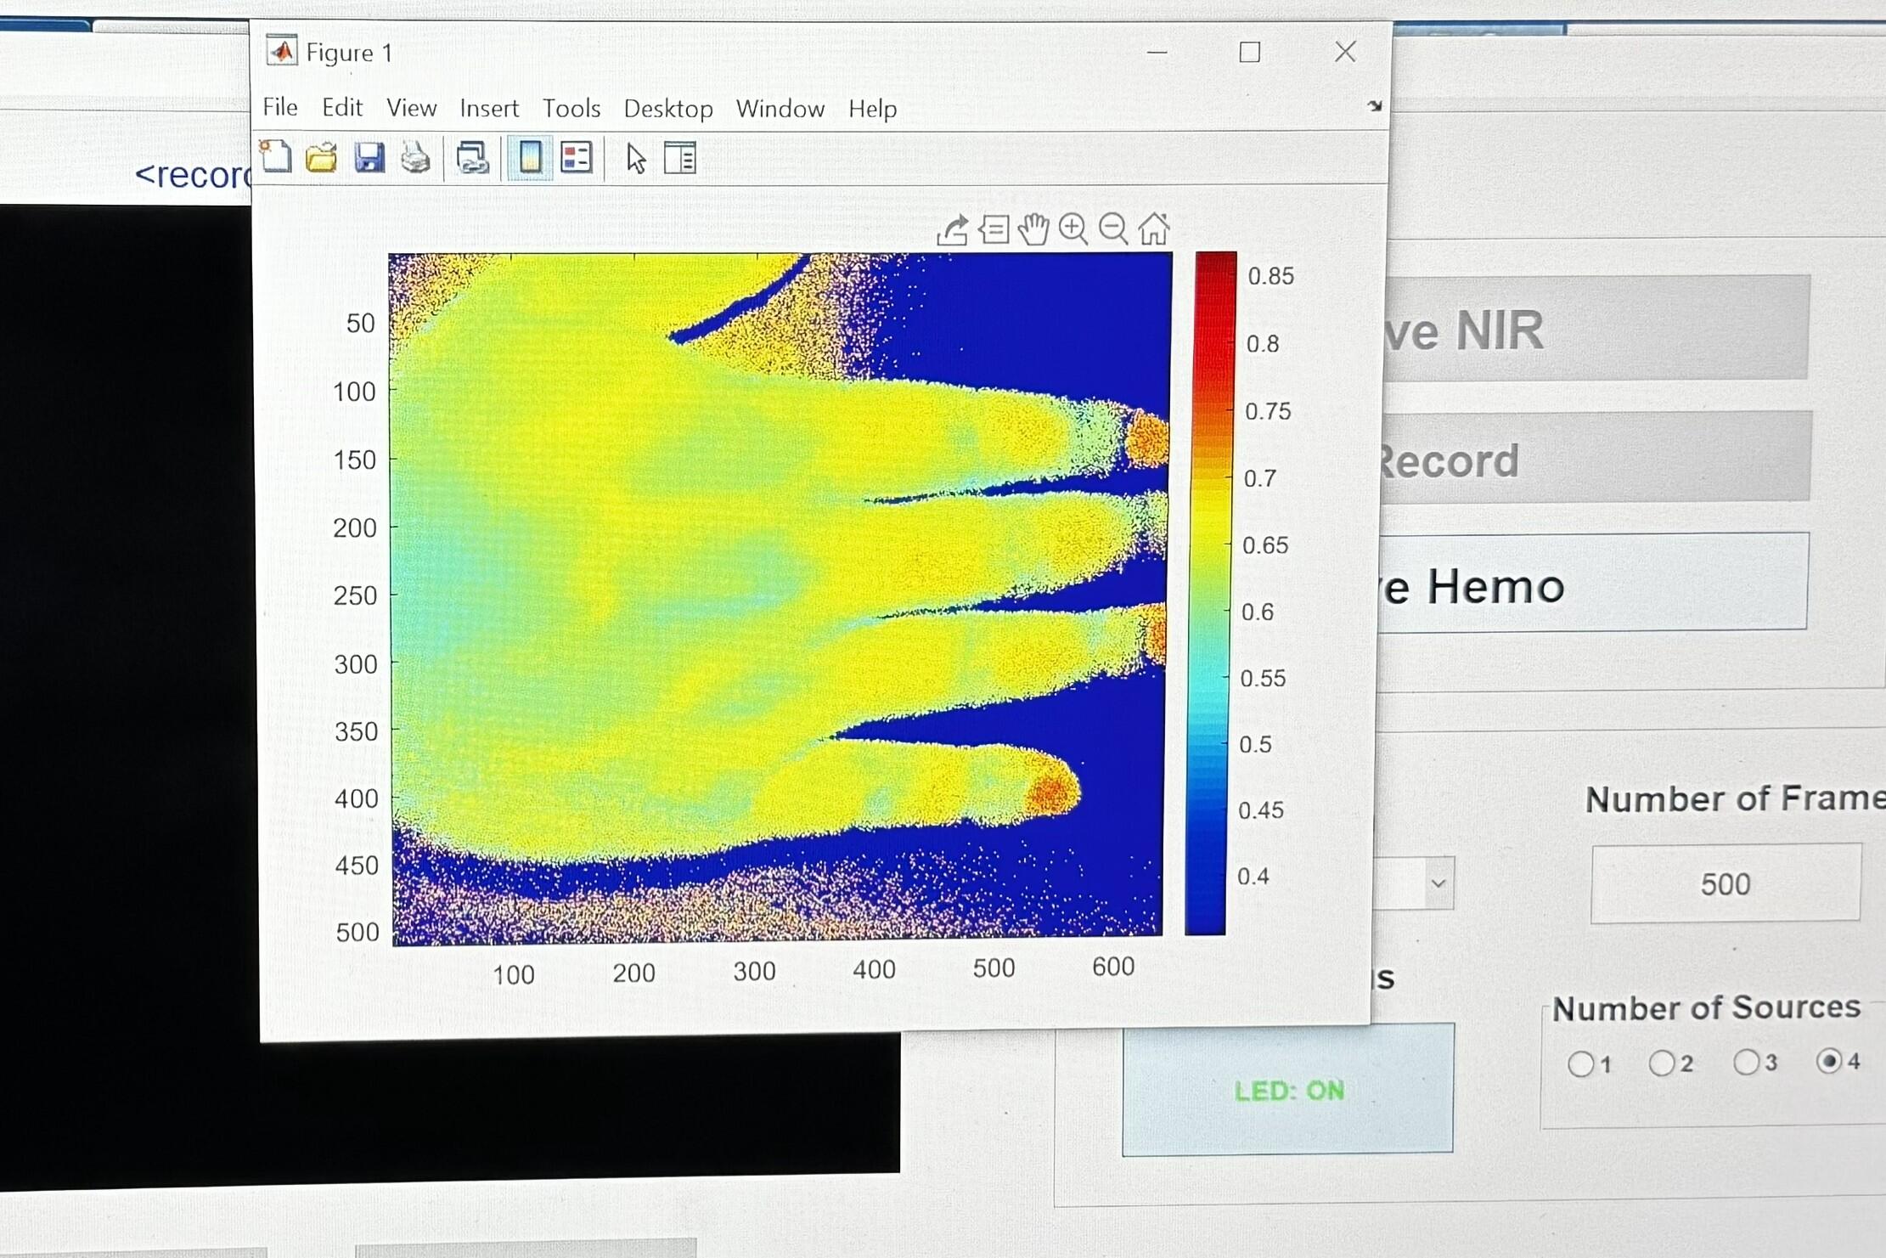This screenshot has width=1886, height=1258.
Task: Open the File menu
Action: point(280,107)
